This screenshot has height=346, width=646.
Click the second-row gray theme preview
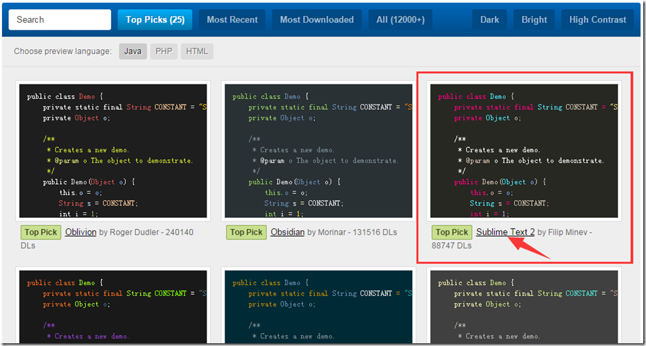tap(524, 307)
